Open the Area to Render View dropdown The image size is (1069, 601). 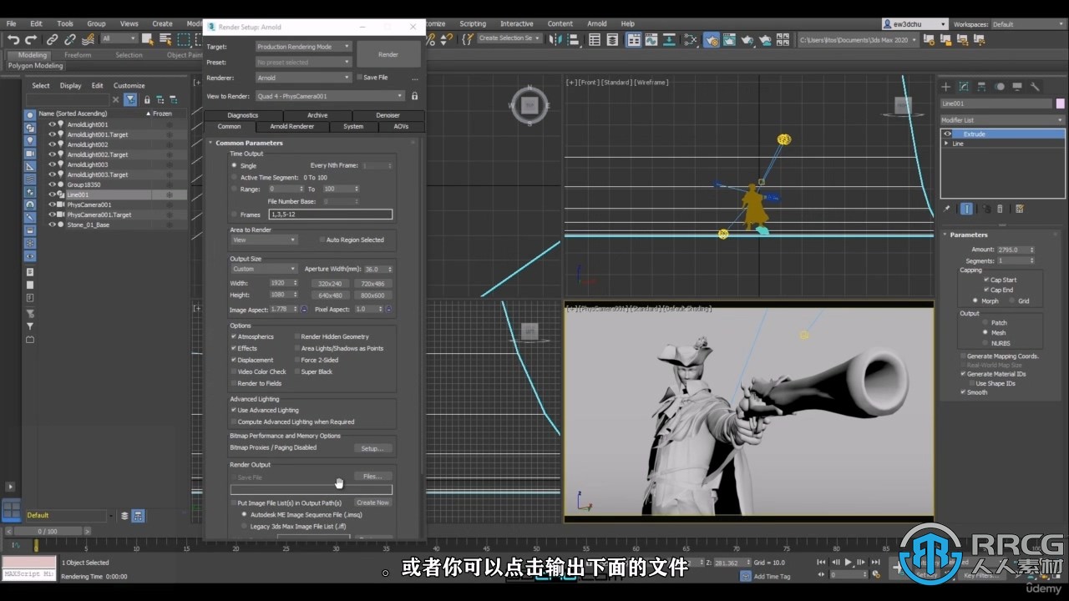(x=264, y=240)
